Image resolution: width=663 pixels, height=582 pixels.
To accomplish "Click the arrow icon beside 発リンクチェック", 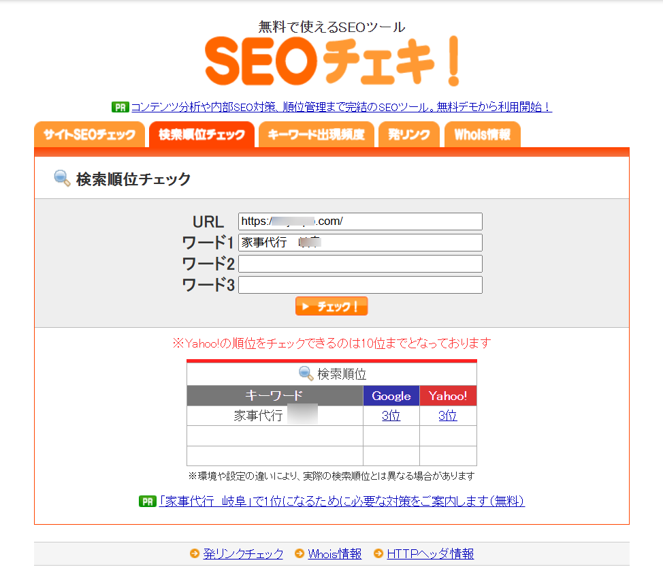I will click(x=195, y=553).
